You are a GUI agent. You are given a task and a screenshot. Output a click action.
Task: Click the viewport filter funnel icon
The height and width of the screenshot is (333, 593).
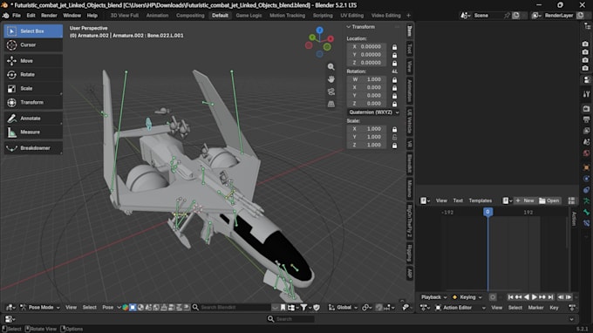[x=303, y=308]
